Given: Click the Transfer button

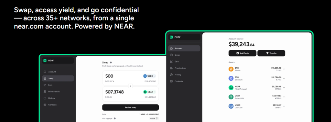Looking at the screenshot, I should pyautogui.click(x=271, y=53).
